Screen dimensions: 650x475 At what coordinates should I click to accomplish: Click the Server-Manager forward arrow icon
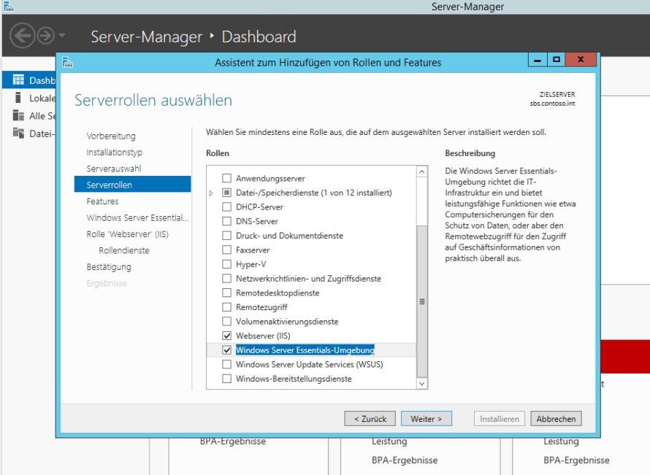(x=45, y=36)
